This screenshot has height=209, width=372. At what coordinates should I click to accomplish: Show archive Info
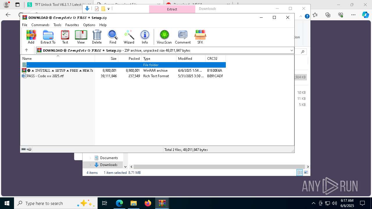pos(145,37)
